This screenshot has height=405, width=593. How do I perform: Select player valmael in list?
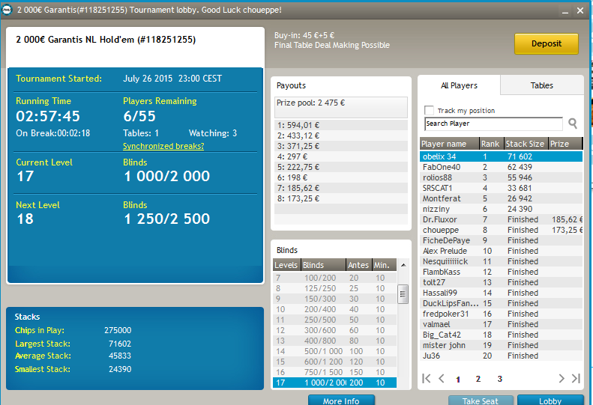point(501,324)
